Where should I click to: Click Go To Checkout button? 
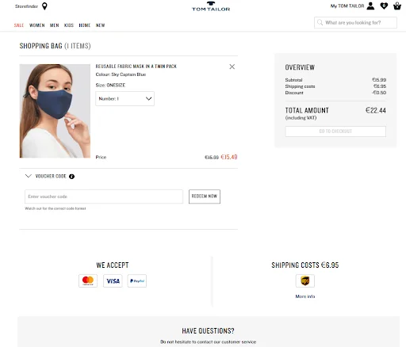335,132
